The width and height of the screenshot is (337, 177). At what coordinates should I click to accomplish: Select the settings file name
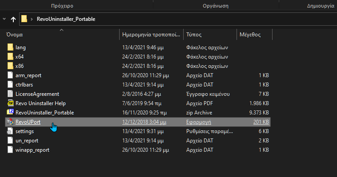coord(24,131)
